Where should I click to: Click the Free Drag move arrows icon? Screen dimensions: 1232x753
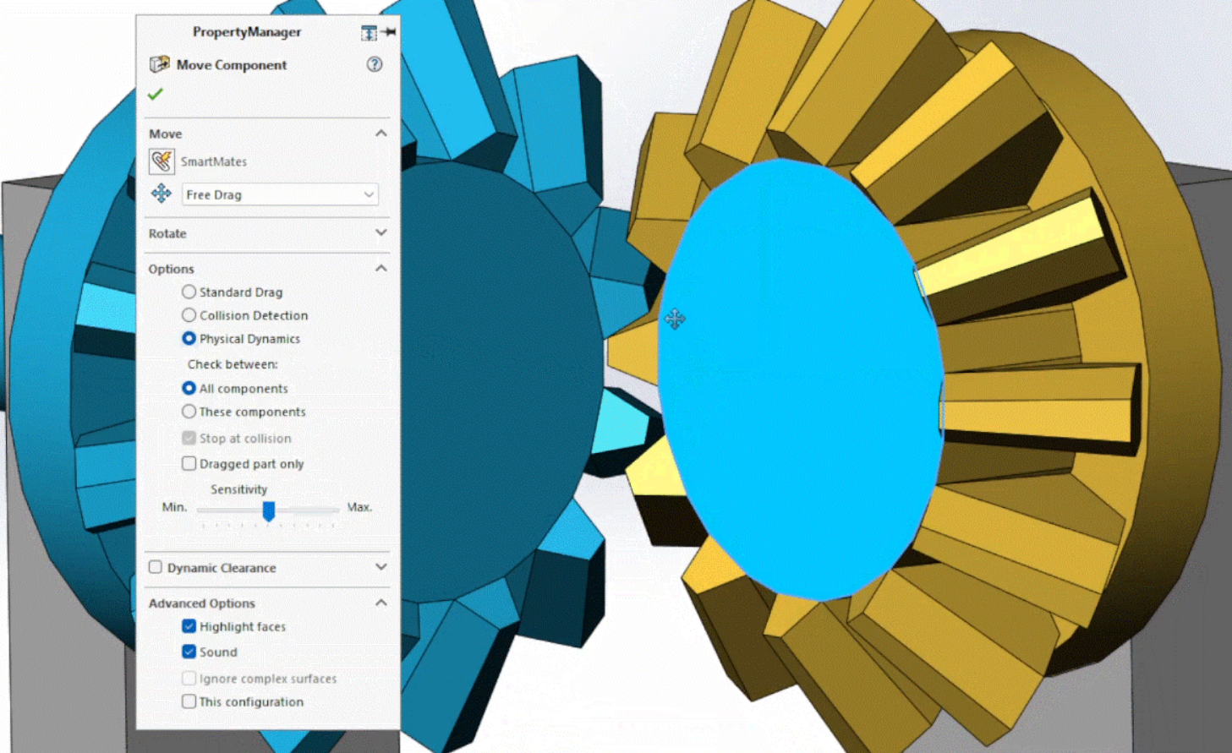point(161,194)
